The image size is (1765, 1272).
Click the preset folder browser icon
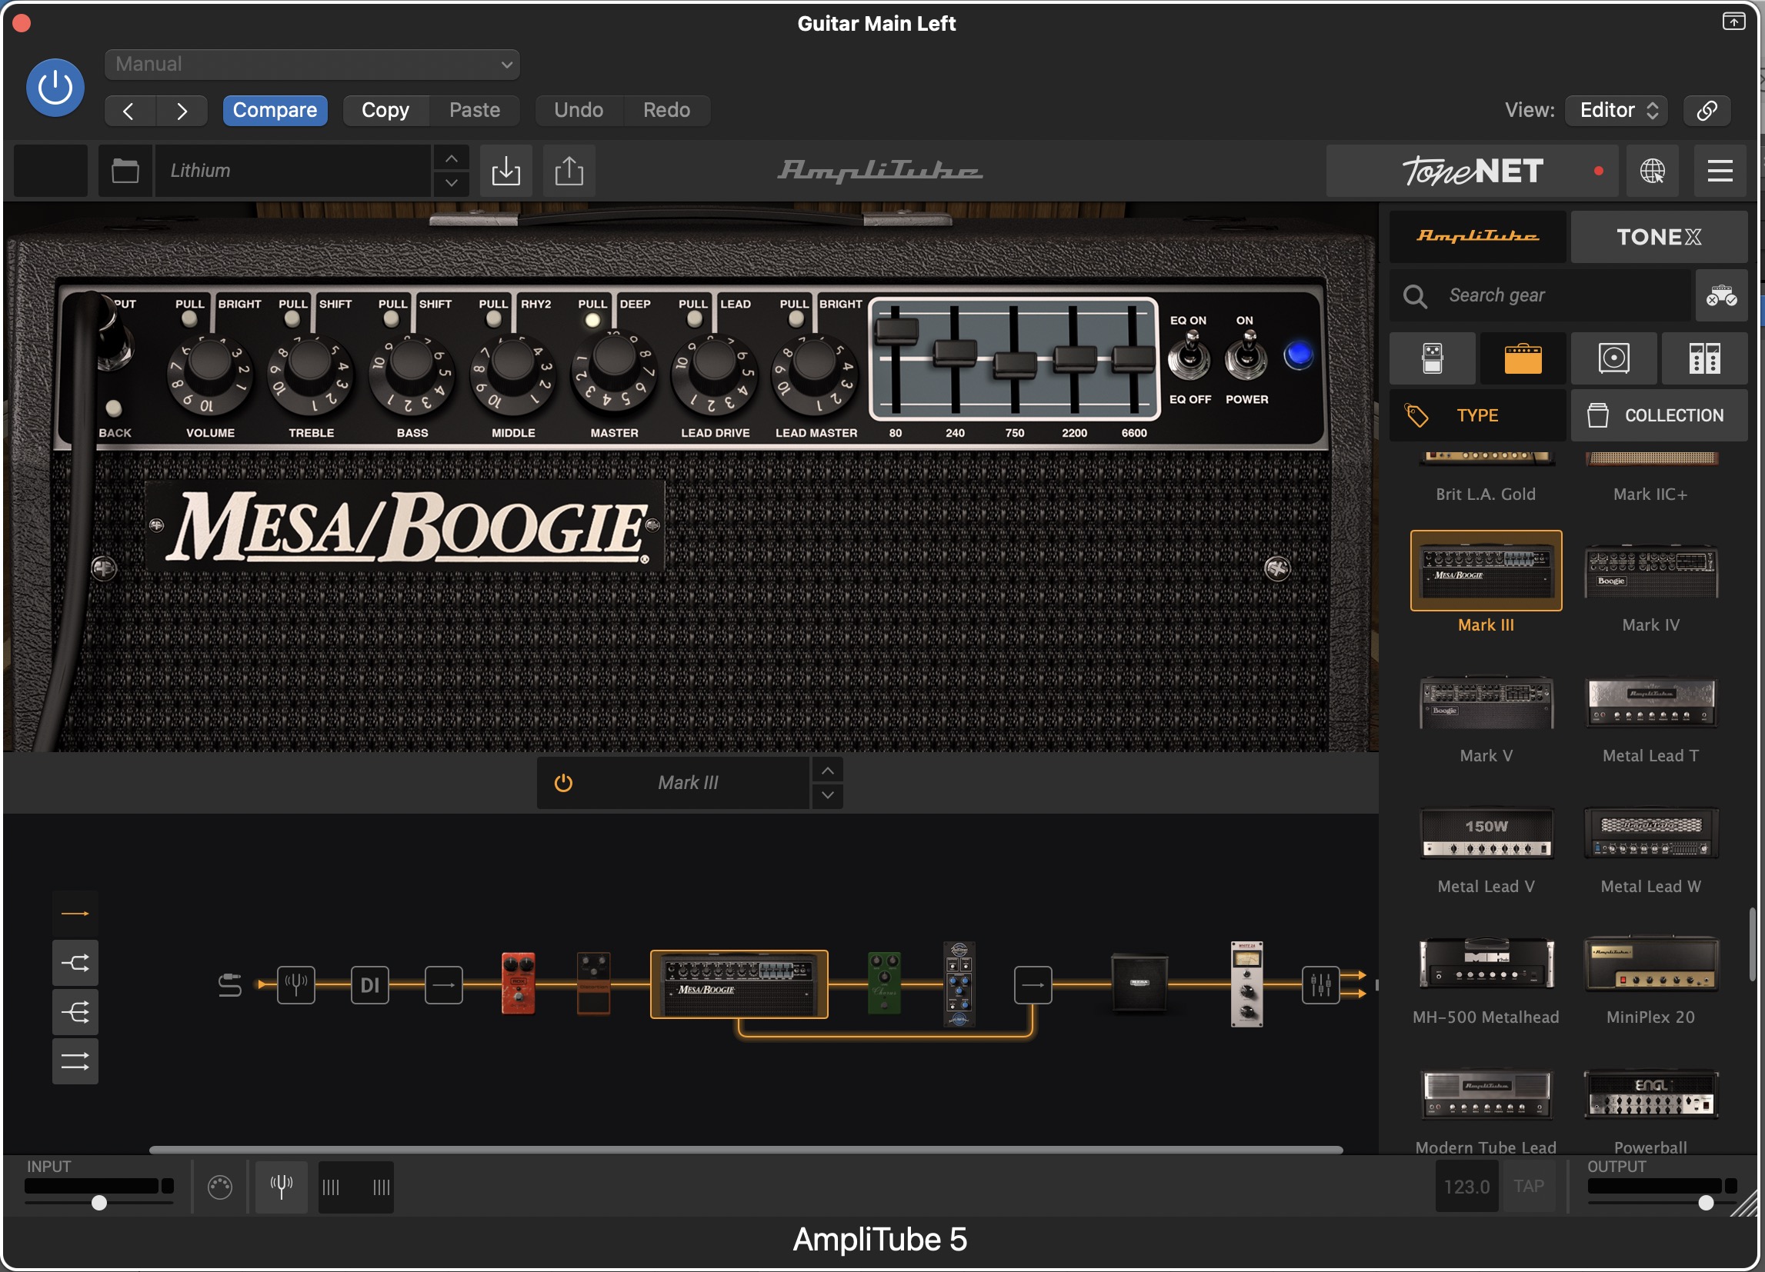point(125,171)
